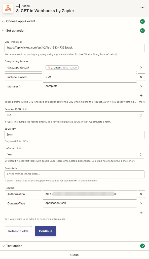Click the Basic Auth input field
Screen dimensions: 149x259
(74, 174)
